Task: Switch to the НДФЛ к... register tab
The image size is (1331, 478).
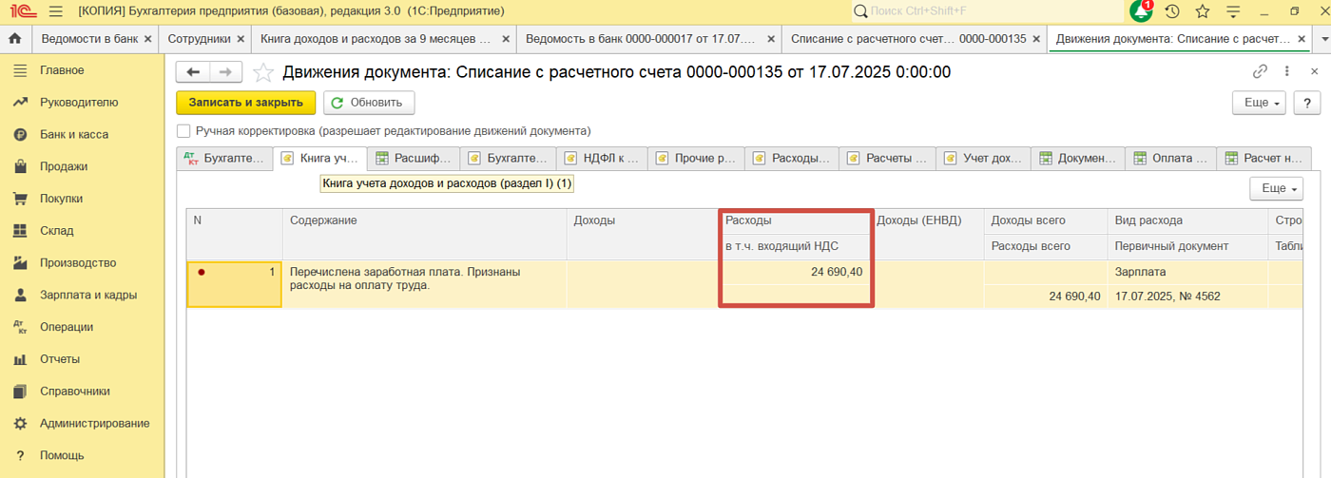Action: [603, 159]
